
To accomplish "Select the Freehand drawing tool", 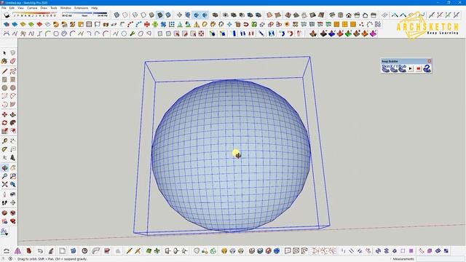I will click(13, 71).
